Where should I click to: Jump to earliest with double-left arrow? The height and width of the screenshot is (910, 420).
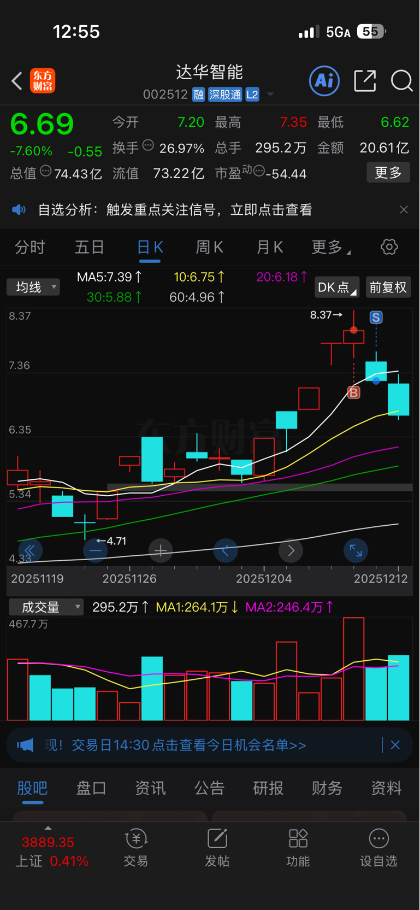30,550
